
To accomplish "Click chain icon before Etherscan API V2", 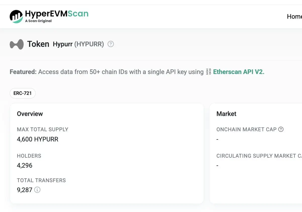I will coord(208,72).
